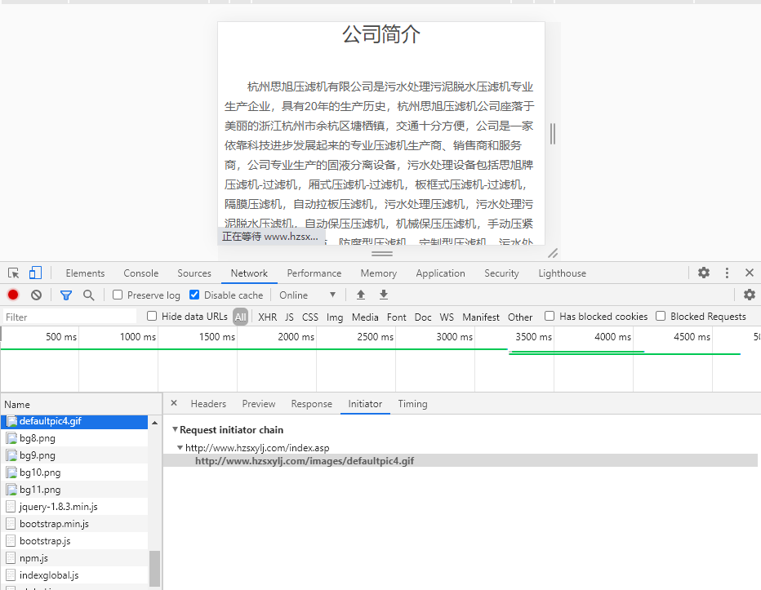This screenshot has width=761, height=590.
Task: Filter requests by WS
Action: (447, 317)
